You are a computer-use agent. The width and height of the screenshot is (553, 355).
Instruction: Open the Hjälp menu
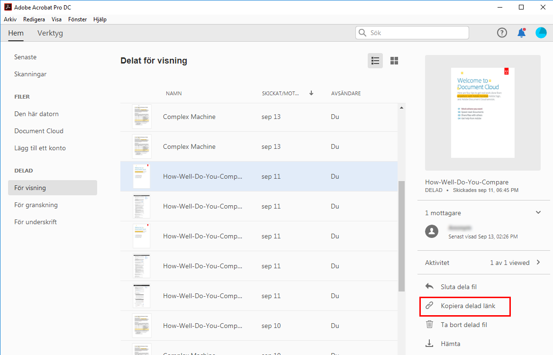pyautogui.click(x=100, y=19)
